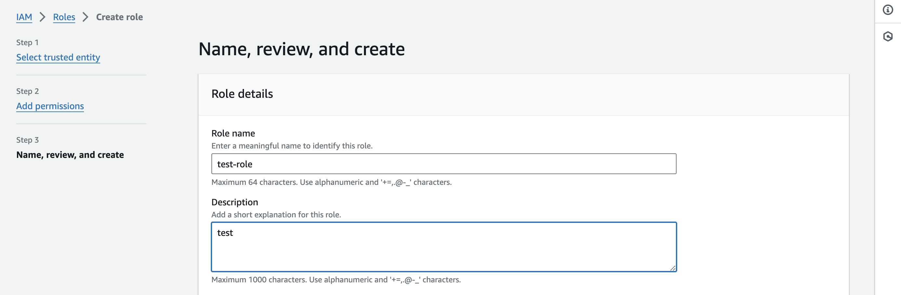Click the Create role breadcrumb text
The image size is (901, 295).
pyautogui.click(x=119, y=17)
